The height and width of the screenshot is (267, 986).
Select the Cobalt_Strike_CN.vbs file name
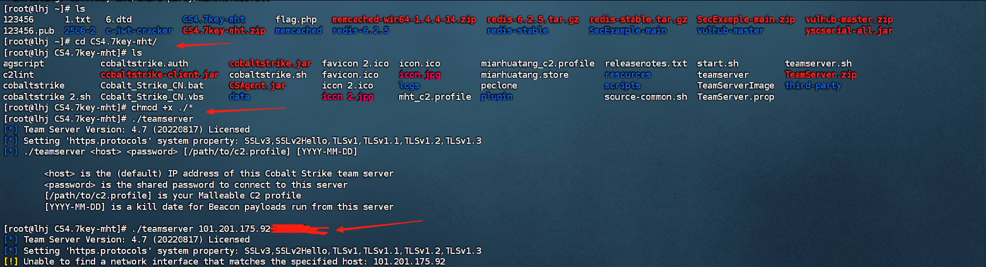[x=152, y=97]
